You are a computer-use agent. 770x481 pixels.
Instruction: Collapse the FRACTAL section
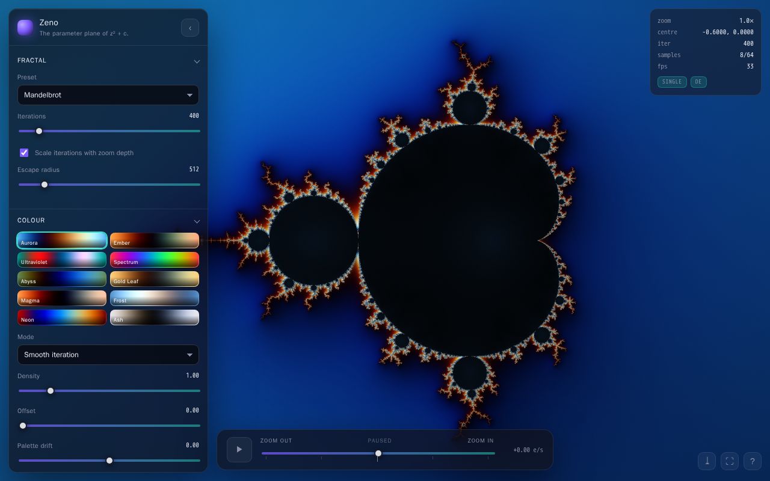pos(197,61)
